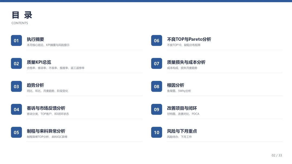292x164 pixels.
Task: Select the 07 number badge
Action: point(157,63)
